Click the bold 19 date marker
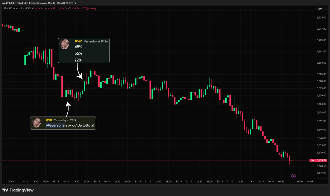The image size is (330, 196). [251, 181]
